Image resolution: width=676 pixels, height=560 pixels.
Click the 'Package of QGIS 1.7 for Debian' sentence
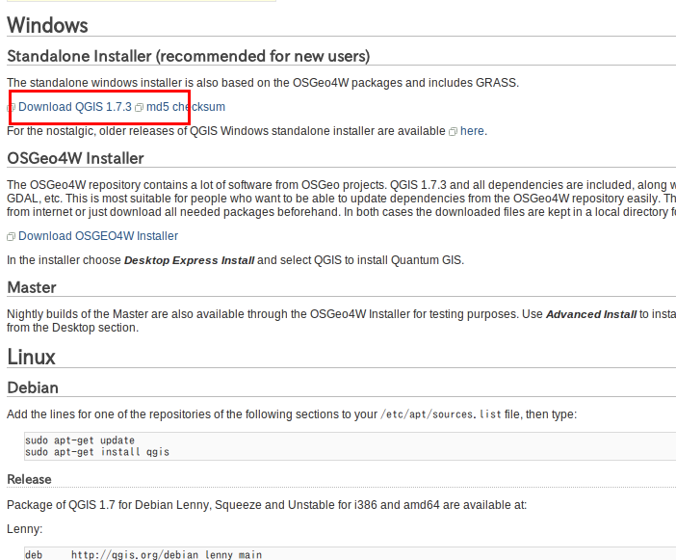(267, 505)
